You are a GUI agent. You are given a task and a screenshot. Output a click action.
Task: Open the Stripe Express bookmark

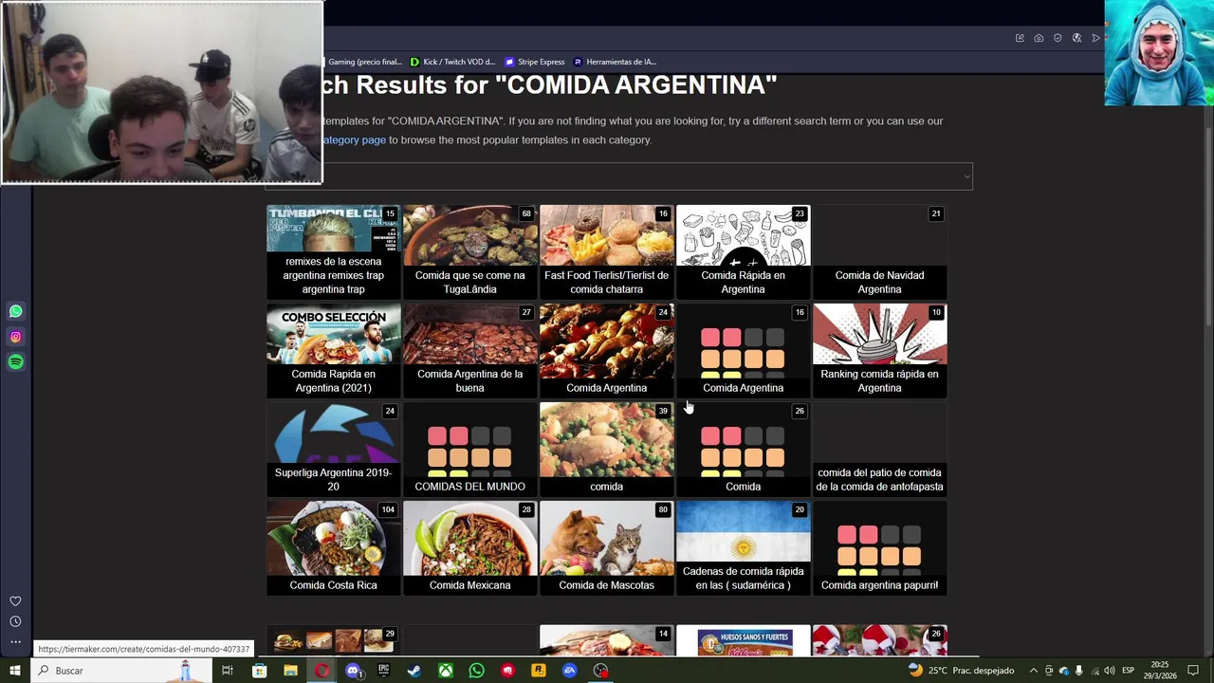pos(534,62)
